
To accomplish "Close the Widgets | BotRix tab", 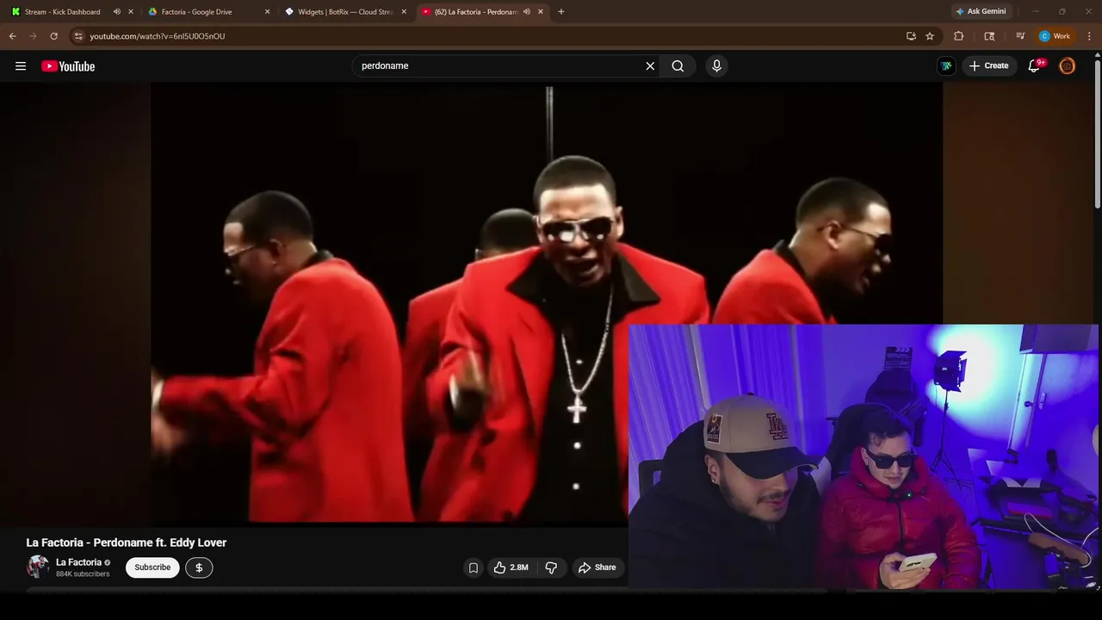I will (x=404, y=12).
